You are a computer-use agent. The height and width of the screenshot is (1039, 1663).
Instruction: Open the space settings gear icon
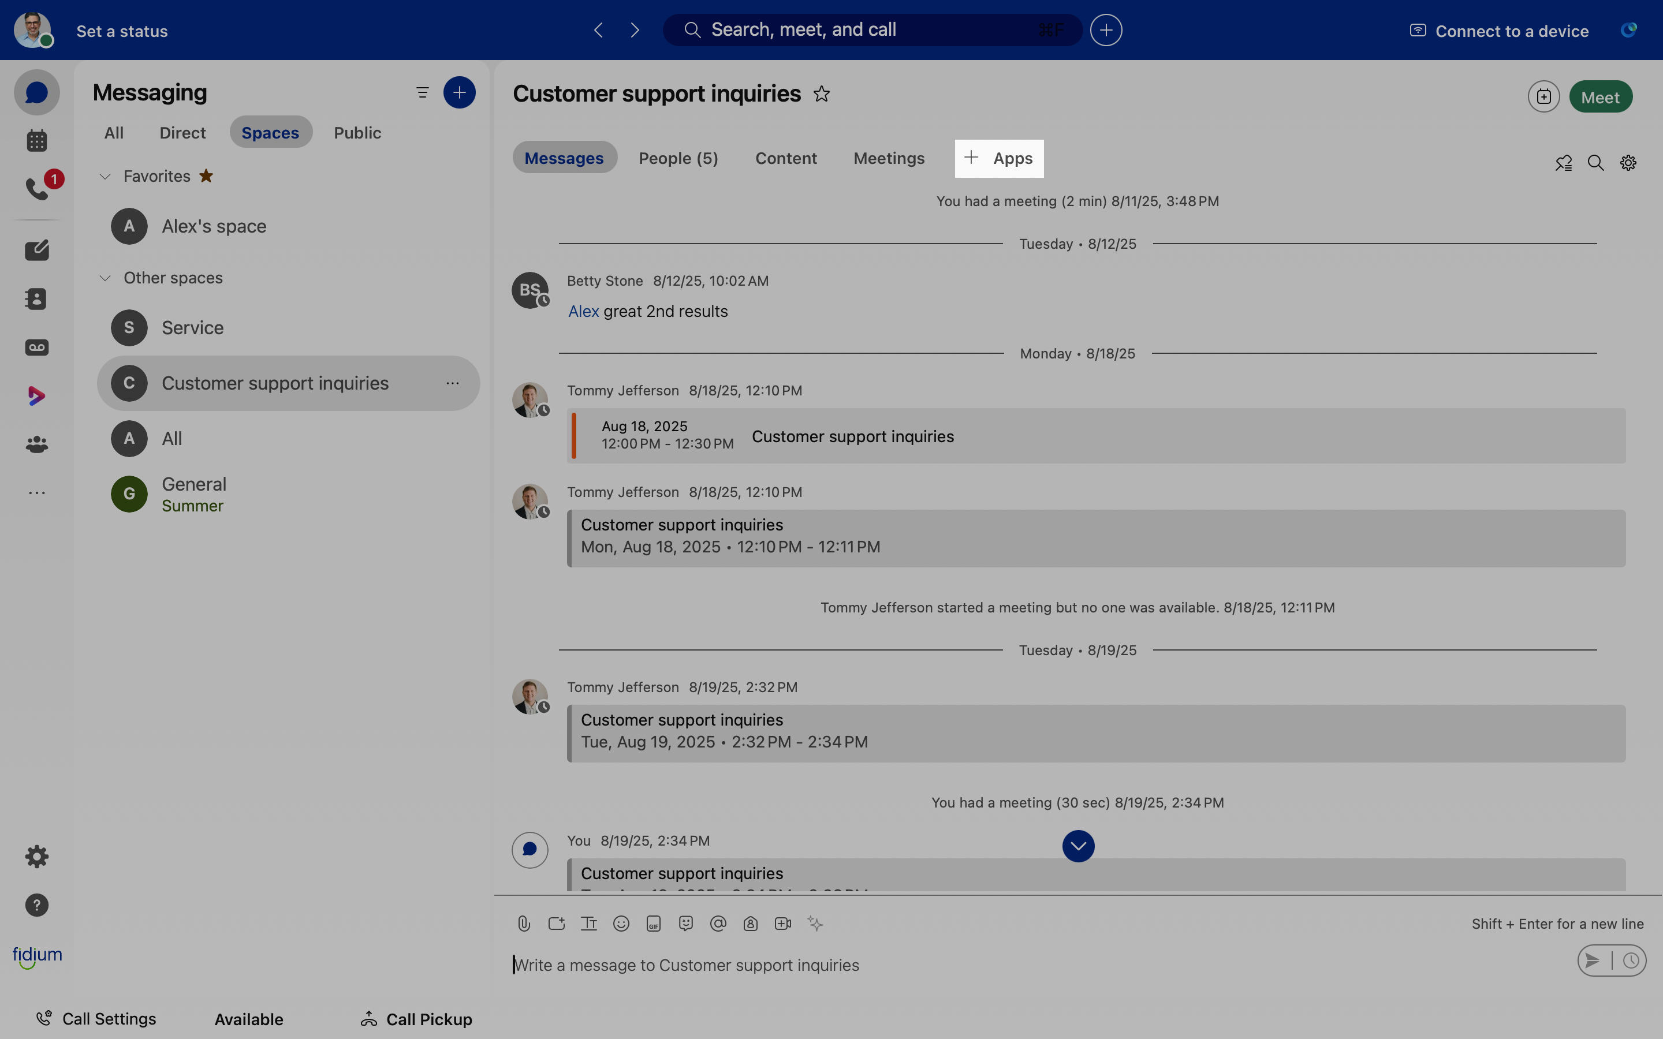1628,163
